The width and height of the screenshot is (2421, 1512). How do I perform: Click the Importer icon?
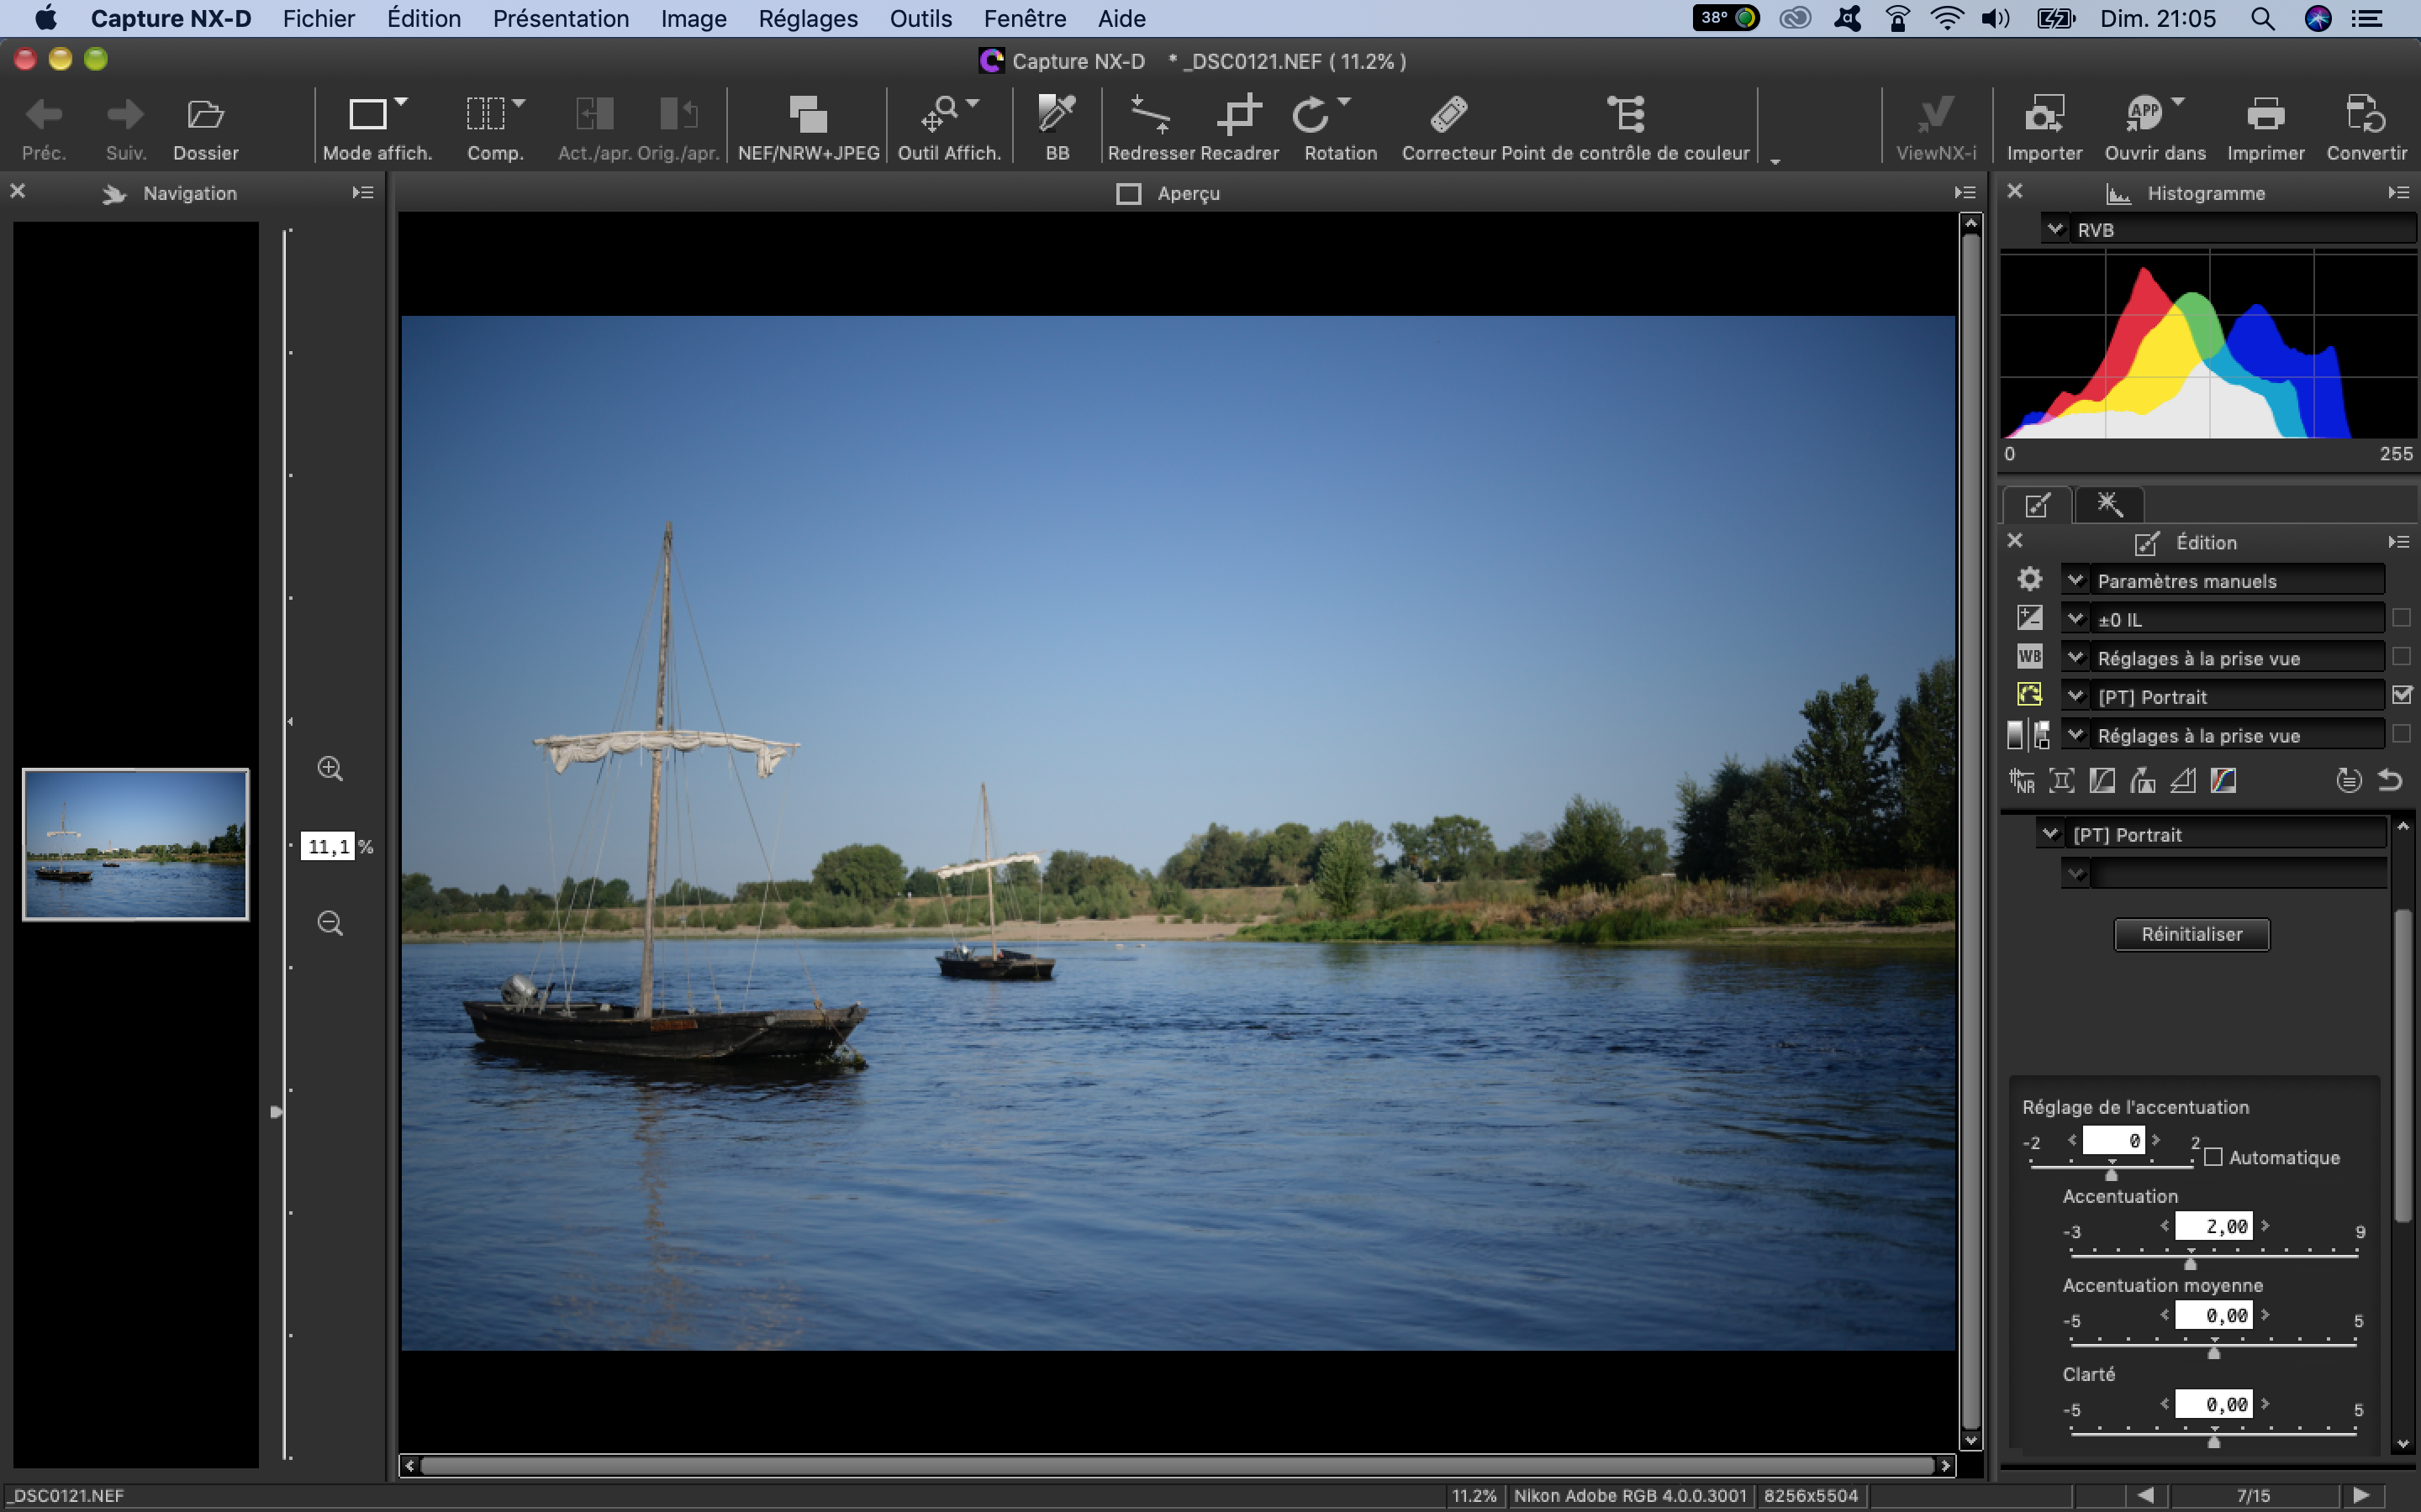(x=2044, y=115)
